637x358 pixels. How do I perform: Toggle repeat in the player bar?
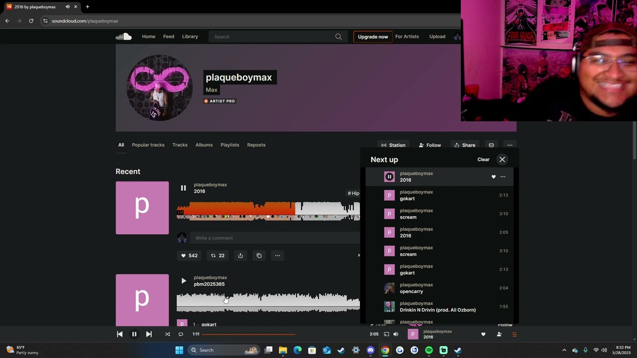[181, 334]
